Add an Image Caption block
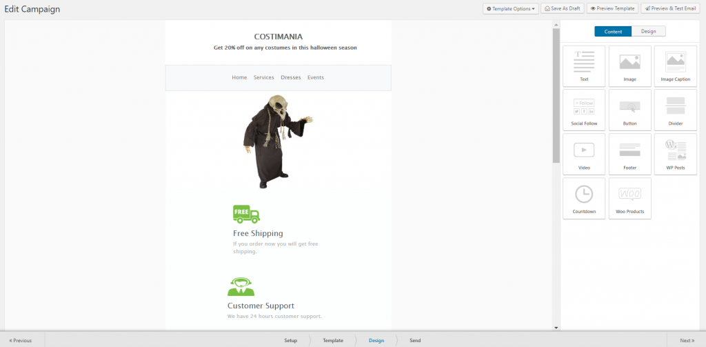Image resolution: width=706 pixels, height=347 pixels. pos(676,66)
